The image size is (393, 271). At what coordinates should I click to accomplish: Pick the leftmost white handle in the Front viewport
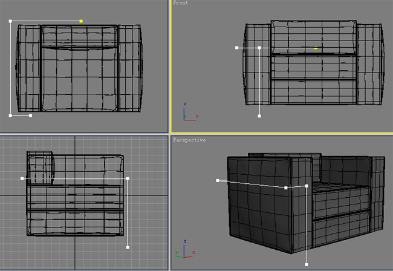237,48
